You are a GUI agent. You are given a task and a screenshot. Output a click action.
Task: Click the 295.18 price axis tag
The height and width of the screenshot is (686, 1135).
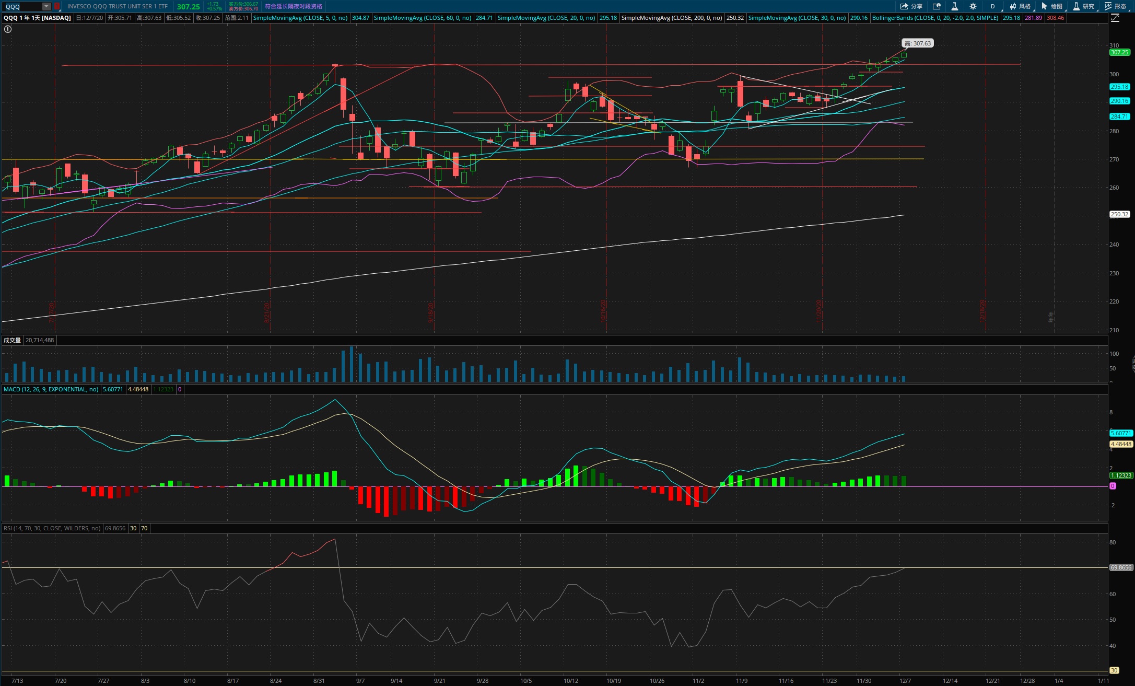point(1119,87)
